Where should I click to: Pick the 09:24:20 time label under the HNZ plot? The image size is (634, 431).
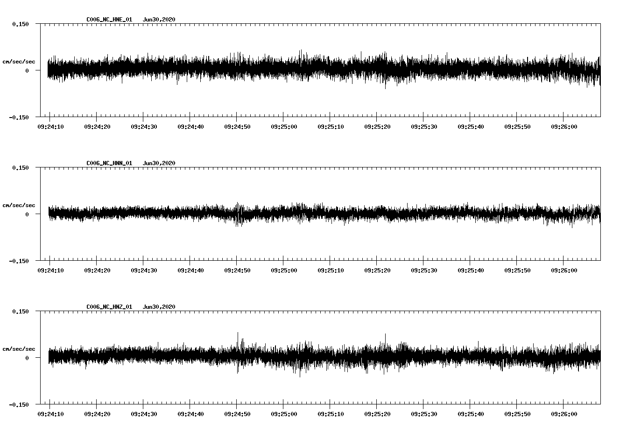click(x=97, y=414)
